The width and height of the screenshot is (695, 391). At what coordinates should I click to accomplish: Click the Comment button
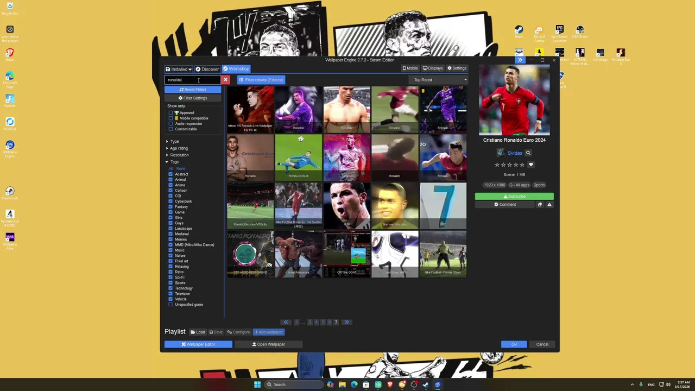pyautogui.click(x=505, y=205)
